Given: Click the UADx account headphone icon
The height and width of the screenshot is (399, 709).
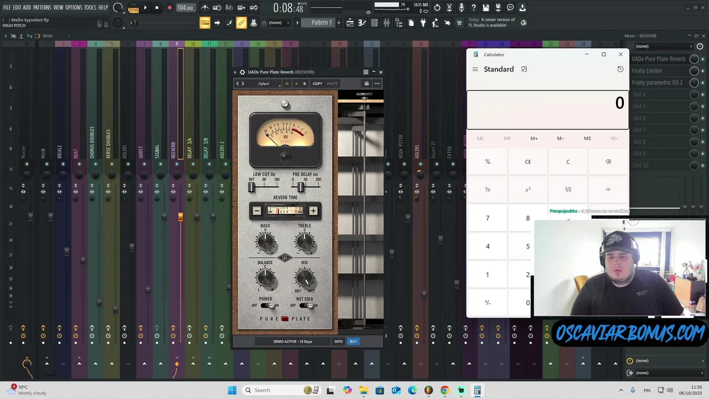Looking at the screenshot, I should (366, 84).
